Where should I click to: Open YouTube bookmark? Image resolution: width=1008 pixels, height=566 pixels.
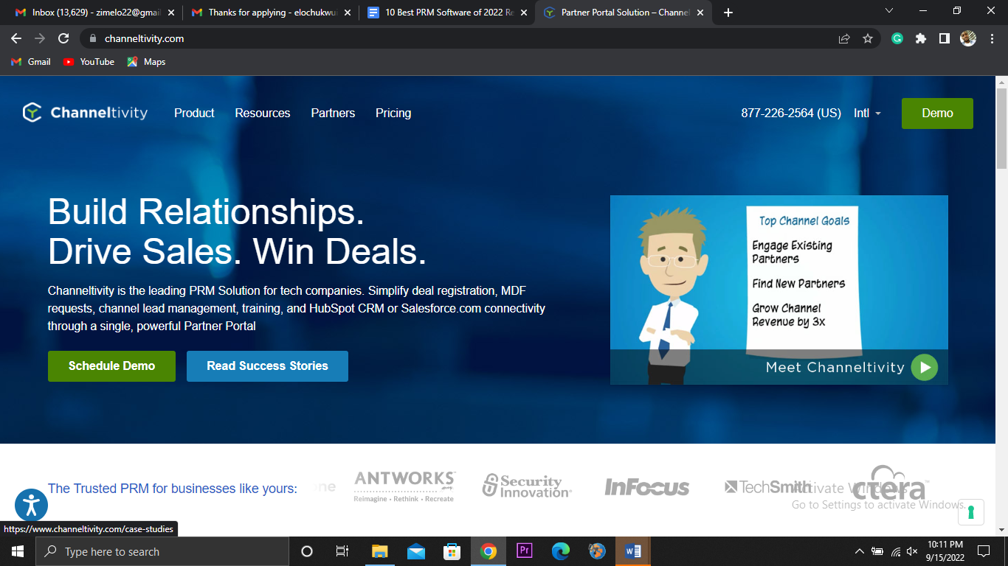pos(89,62)
